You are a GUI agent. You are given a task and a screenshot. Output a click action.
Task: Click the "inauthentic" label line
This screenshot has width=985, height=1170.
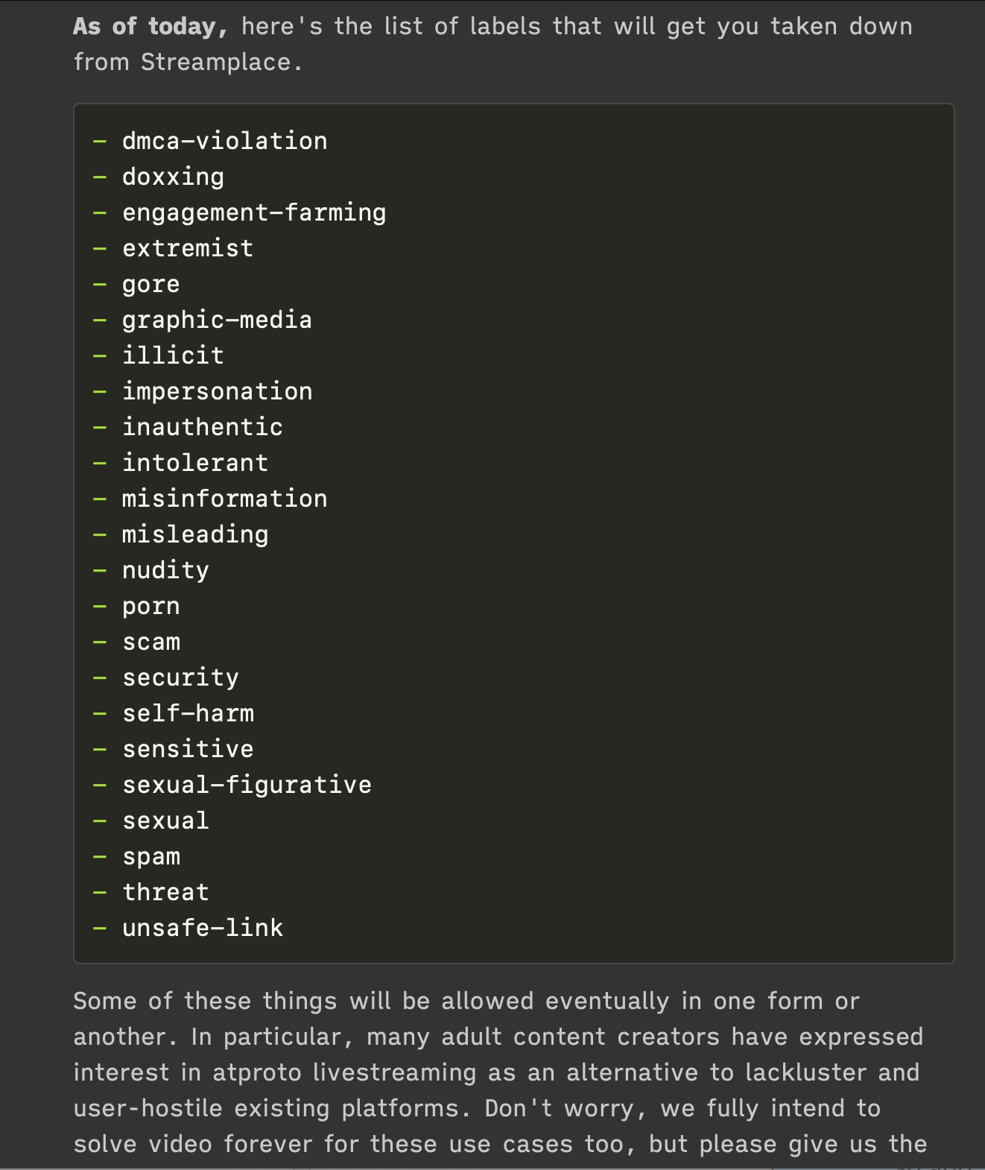(x=203, y=427)
